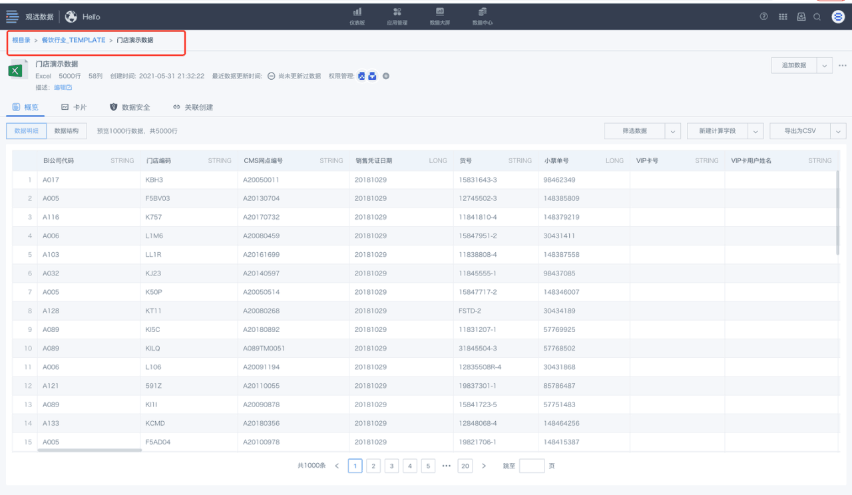Viewport: 852px width, 495px height.
Task: Click the table's horizontal scrollbar thumb
Action: click(x=90, y=450)
